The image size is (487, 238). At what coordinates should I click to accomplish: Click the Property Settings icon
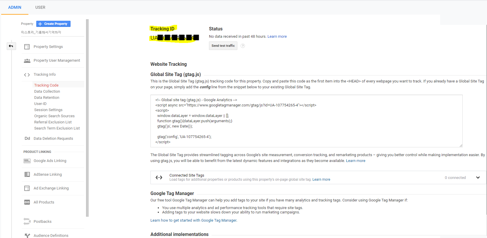coord(27,47)
